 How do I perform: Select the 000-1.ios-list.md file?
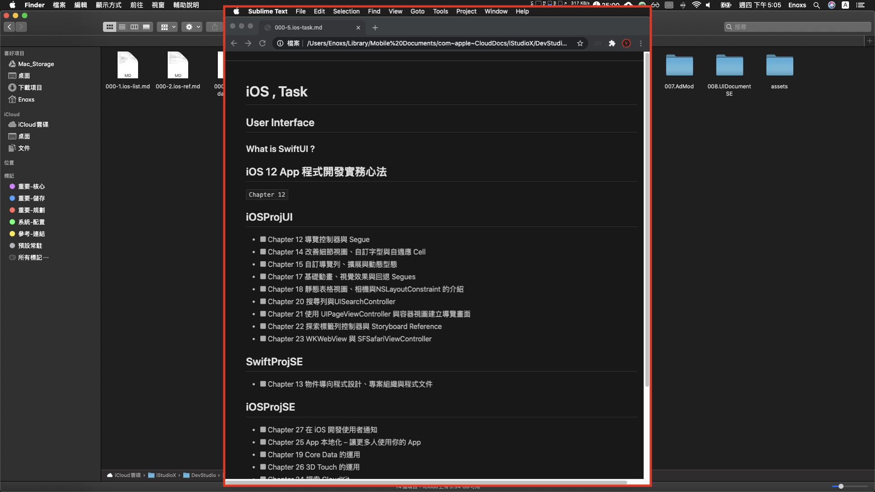[128, 71]
